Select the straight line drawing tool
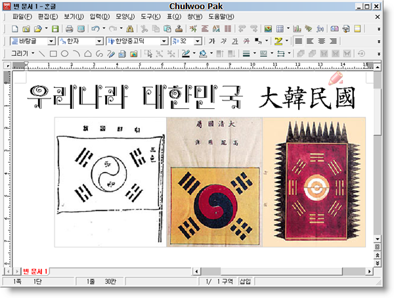Viewport: 394px width, 298px height. [x=42, y=54]
